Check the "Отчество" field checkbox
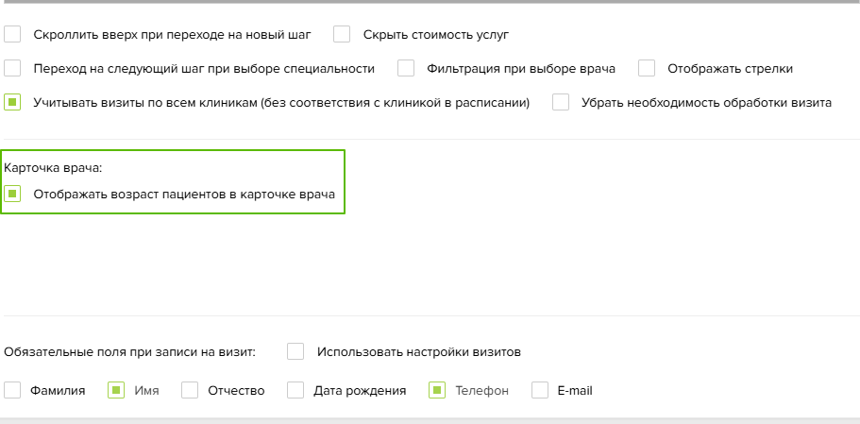860x424 pixels. point(190,391)
